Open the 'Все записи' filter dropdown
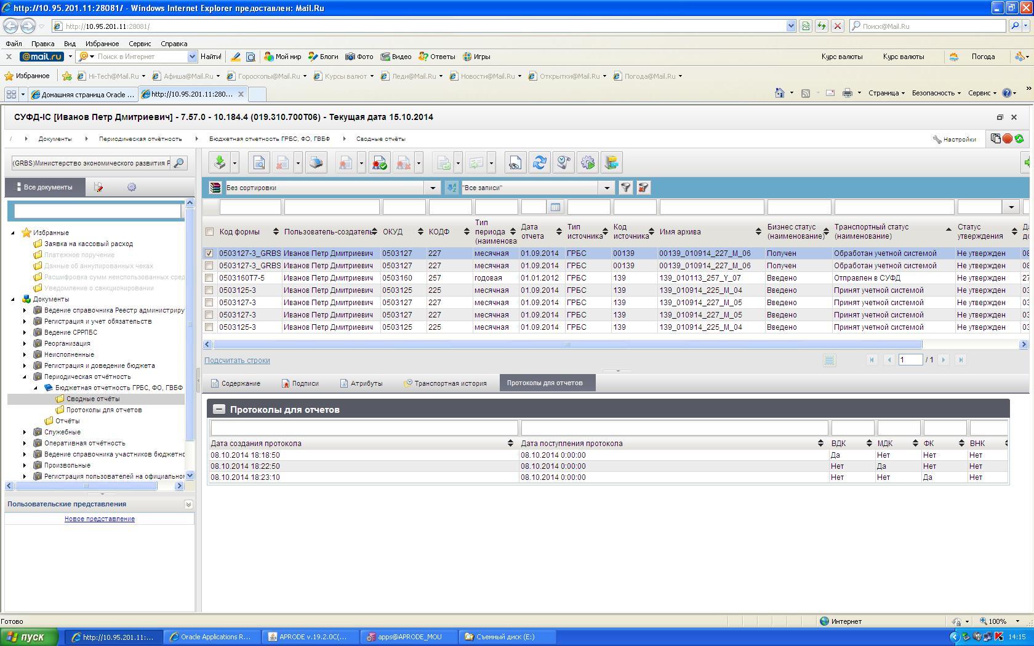Viewport: 1034px width, 646px height. [x=607, y=188]
